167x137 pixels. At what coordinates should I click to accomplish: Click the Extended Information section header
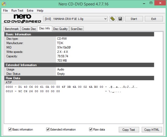click(x=79, y=65)
